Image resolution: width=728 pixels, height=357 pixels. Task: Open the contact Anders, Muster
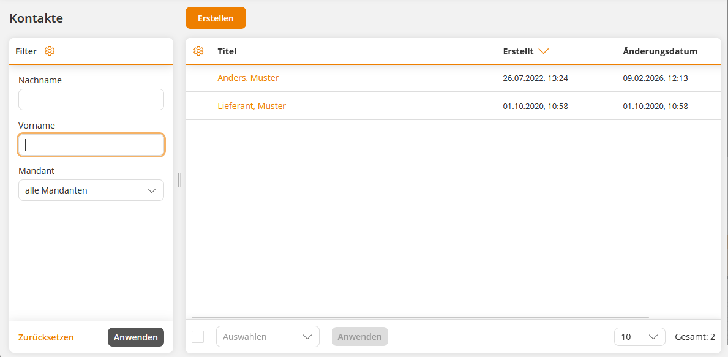(x=248, y=78)
